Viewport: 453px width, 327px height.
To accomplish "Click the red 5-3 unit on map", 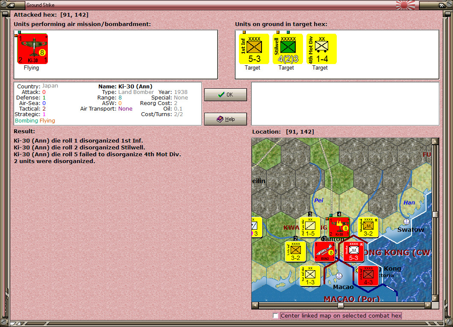I will pyautogui.click(x=353, y=252).
